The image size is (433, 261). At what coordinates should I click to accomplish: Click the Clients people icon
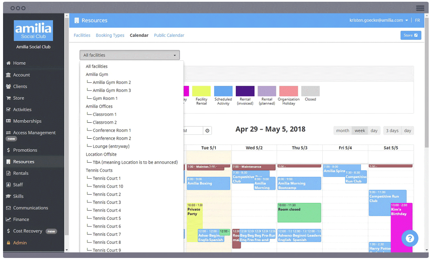(8, 86)
